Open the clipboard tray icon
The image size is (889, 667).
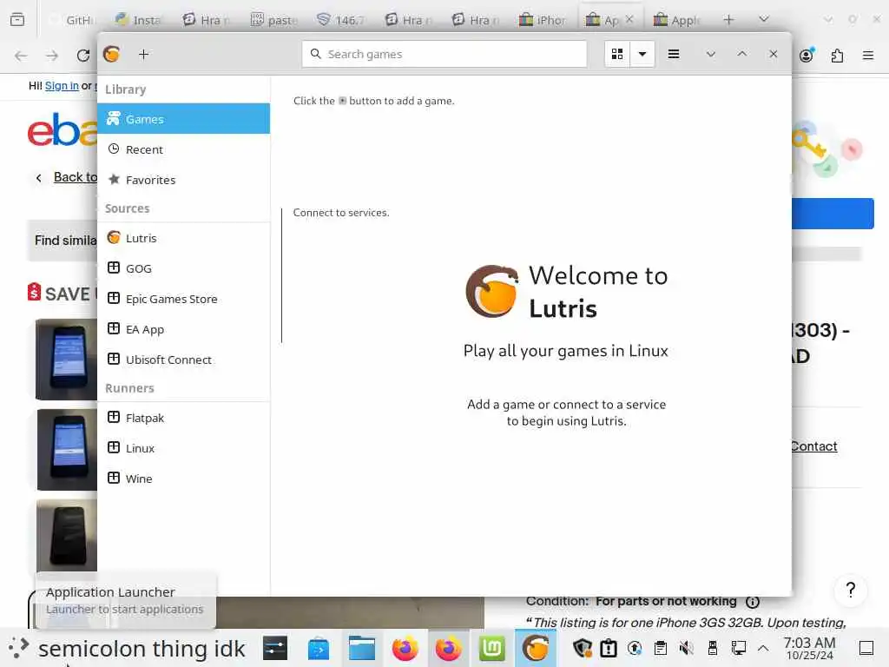[x=660, y=648]
